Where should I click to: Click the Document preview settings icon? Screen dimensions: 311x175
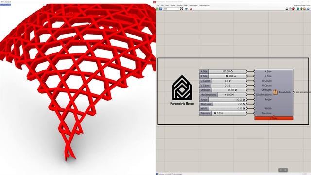[x=301, y=9]
